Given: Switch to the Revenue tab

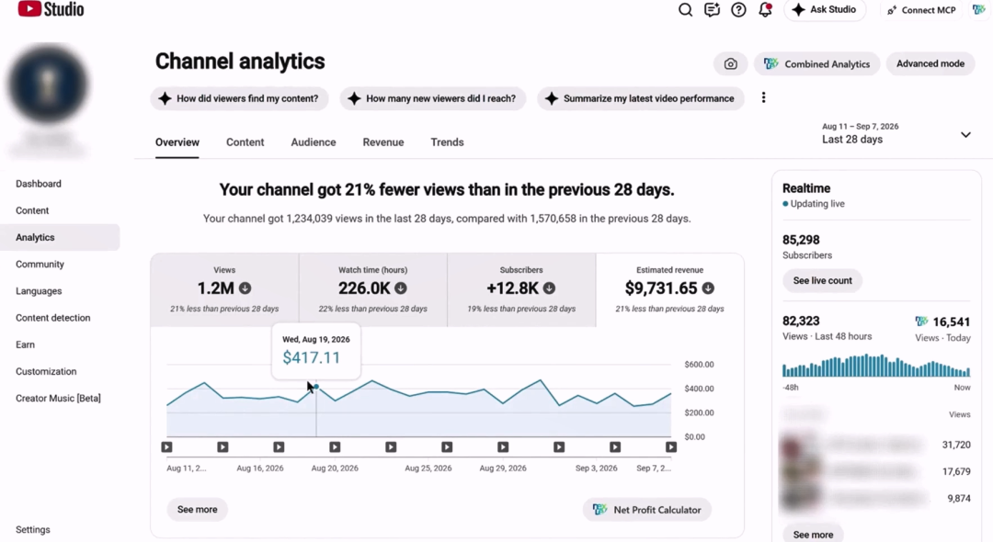Looking at the screenshot, I should coord(383,142).
